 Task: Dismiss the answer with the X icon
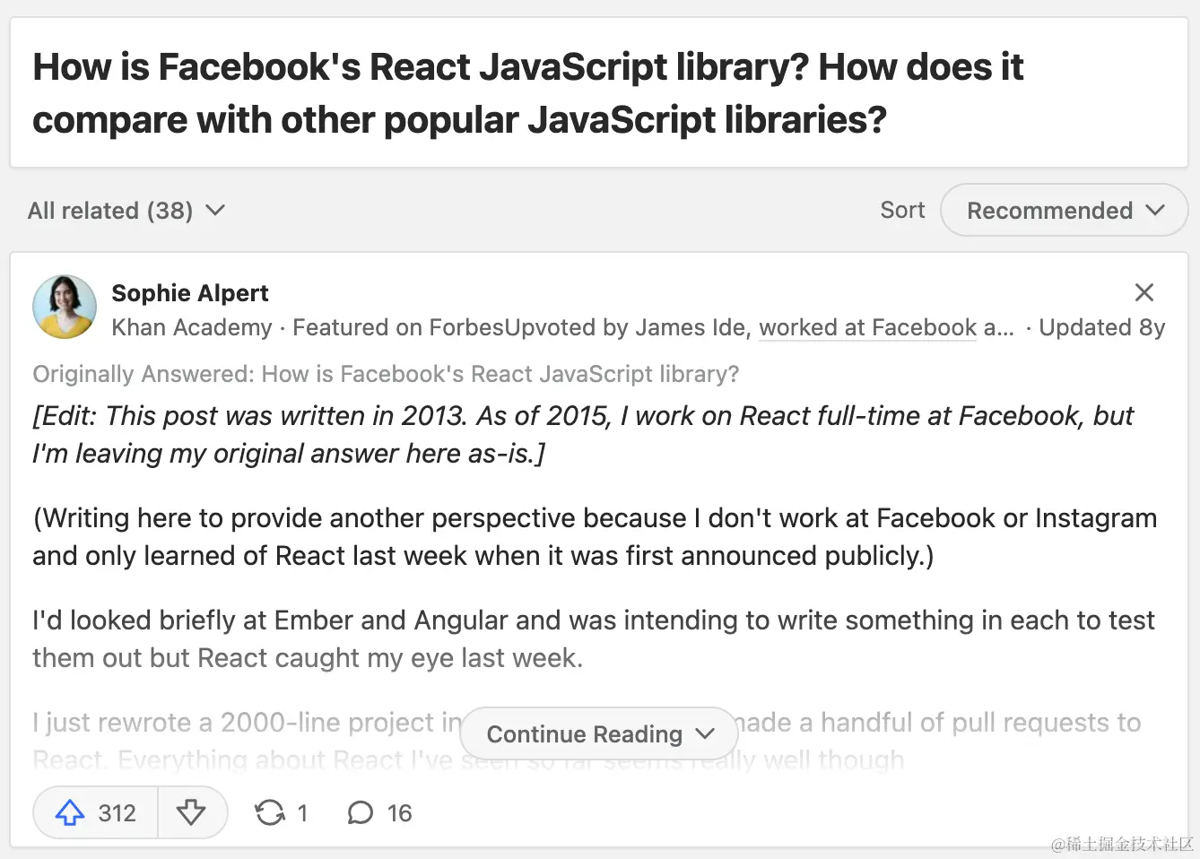click(1143, 292)
